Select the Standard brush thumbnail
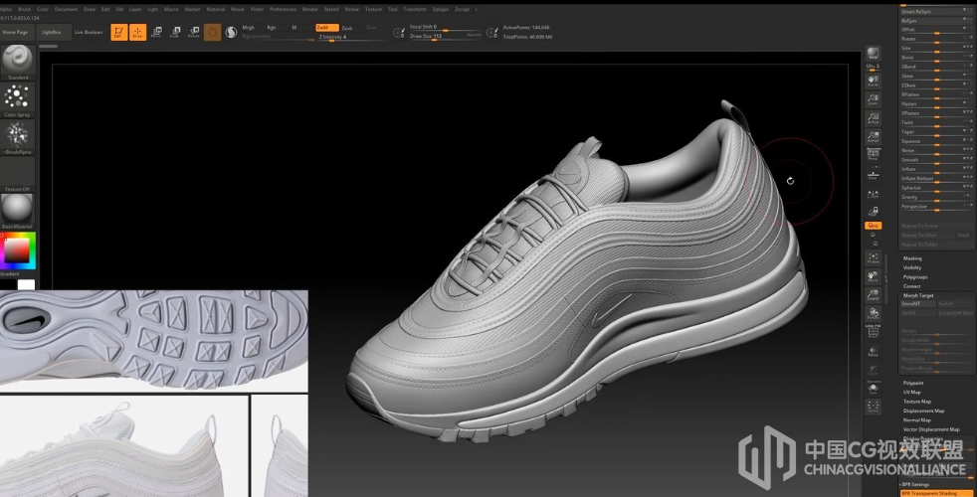This screenshot has height=497, width=977. [18, 63]
